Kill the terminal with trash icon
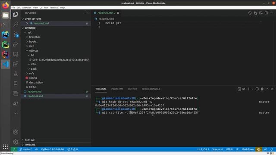276x155 pixels. (x=262, y=89)
